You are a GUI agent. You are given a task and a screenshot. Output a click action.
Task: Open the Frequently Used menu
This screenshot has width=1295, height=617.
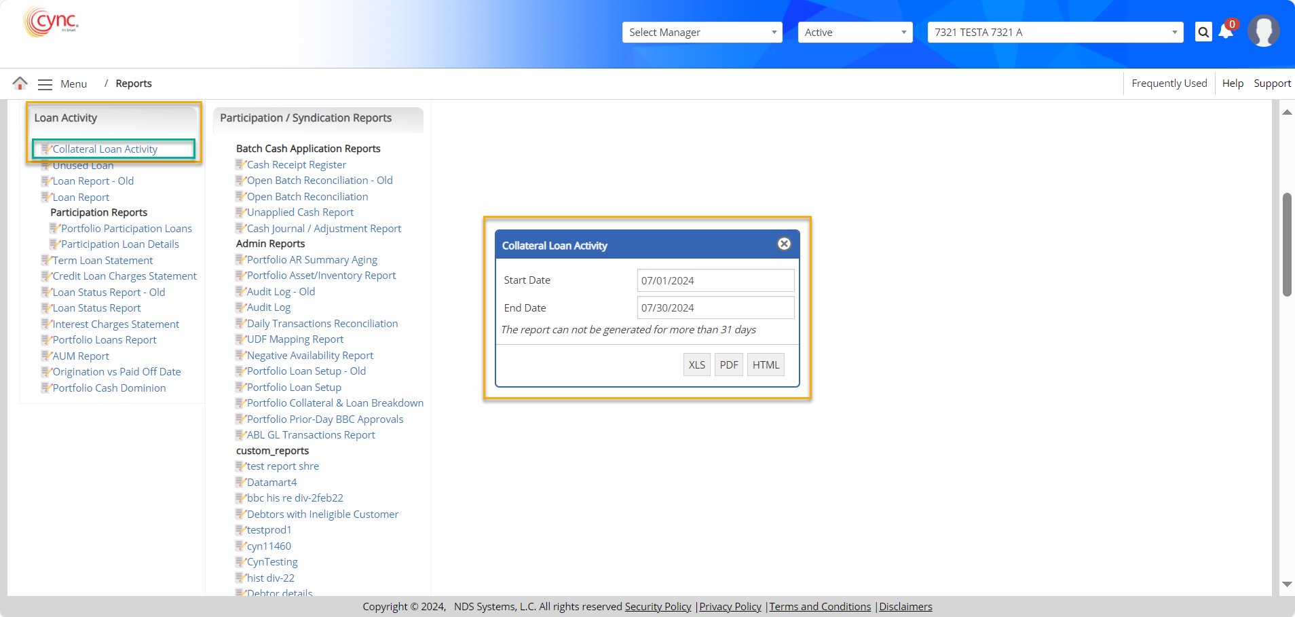[1169, 83]
